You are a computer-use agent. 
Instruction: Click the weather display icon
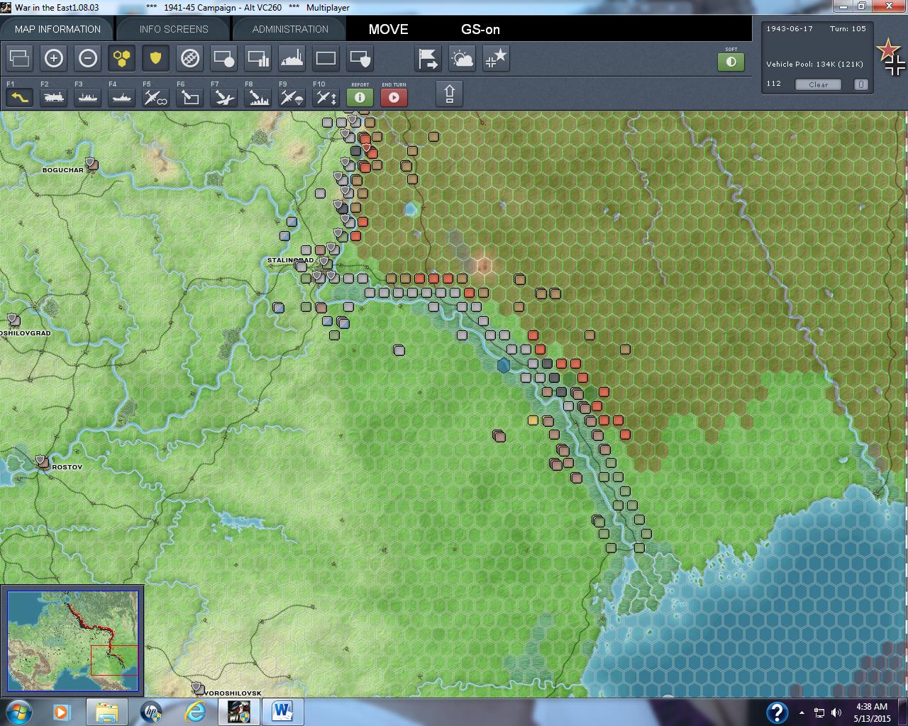click(x=462, y=59)
